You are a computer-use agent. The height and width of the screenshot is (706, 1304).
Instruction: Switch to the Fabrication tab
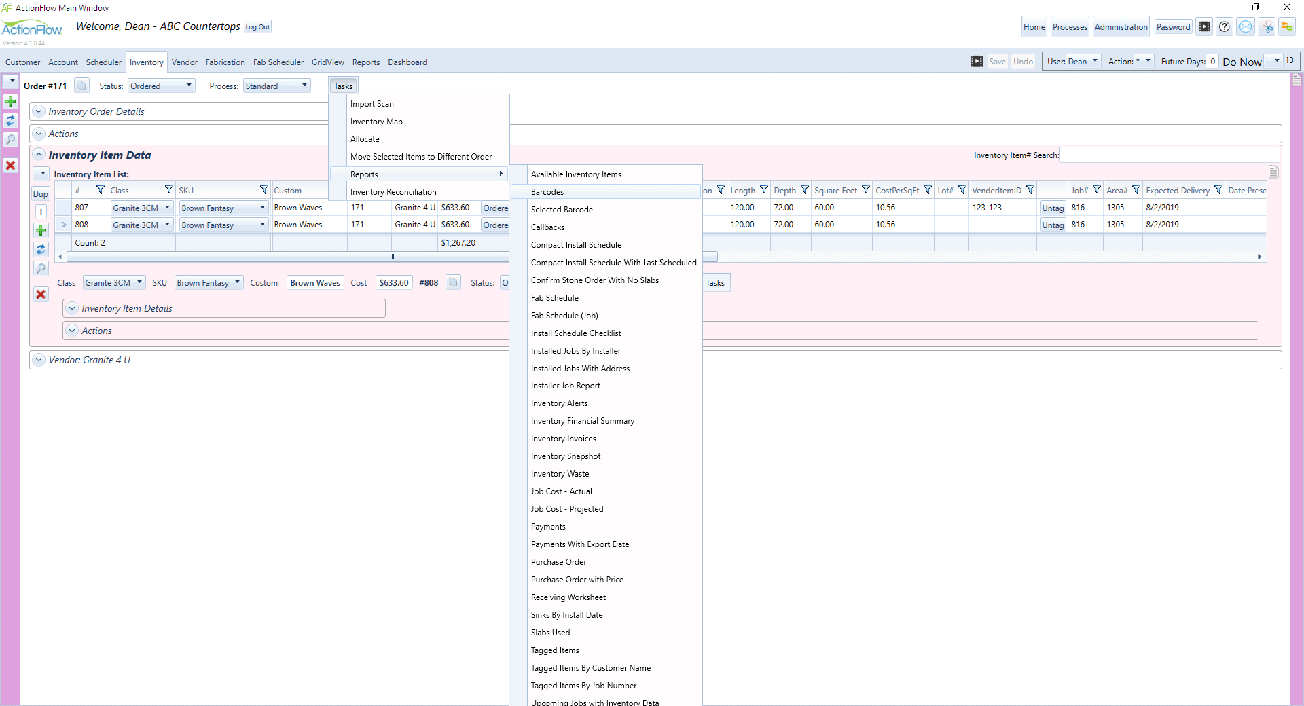pos(225,62)
